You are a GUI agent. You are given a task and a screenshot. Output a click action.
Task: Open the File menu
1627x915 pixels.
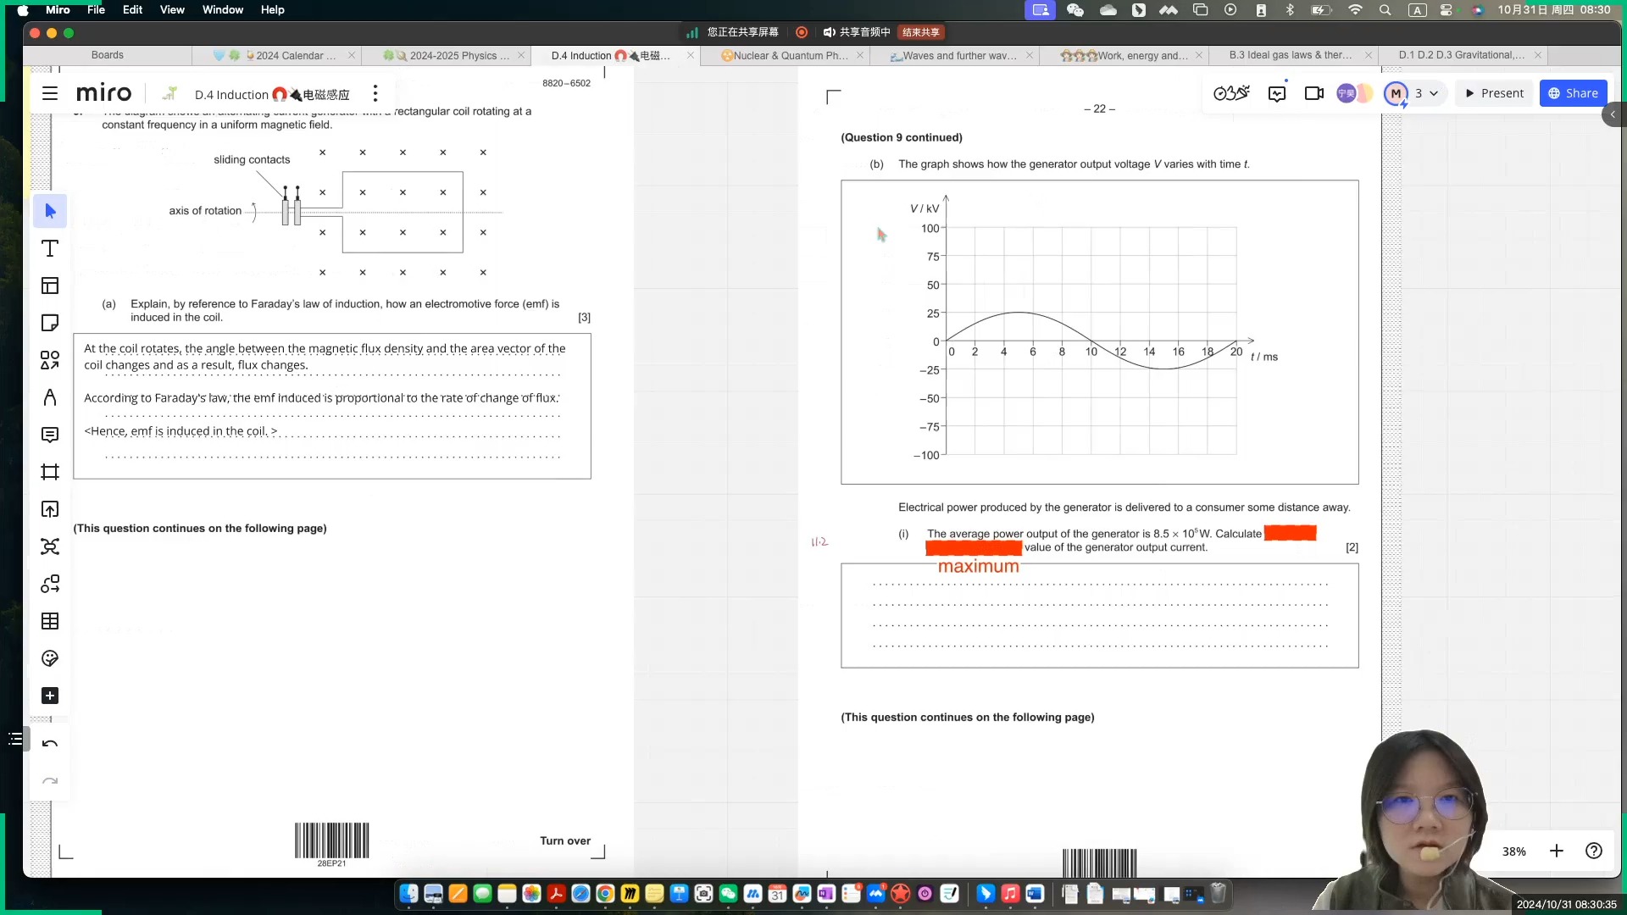pos(96,9)
